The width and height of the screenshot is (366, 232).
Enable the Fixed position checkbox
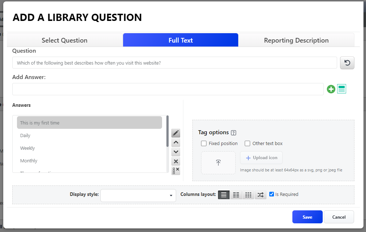(x=204, y=144)
